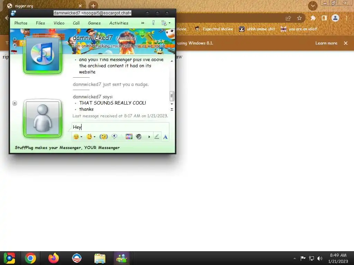The width and height of the screenshot is (354, 265).
Task: Select the handwriting pen icon
Action: pos(157,137)
